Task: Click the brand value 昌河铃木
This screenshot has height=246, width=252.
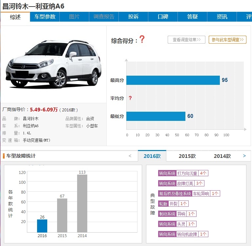Action: tap(31, 119)
